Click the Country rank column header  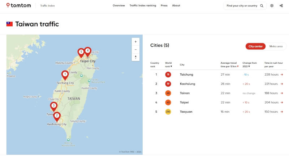tap(155, 65)
